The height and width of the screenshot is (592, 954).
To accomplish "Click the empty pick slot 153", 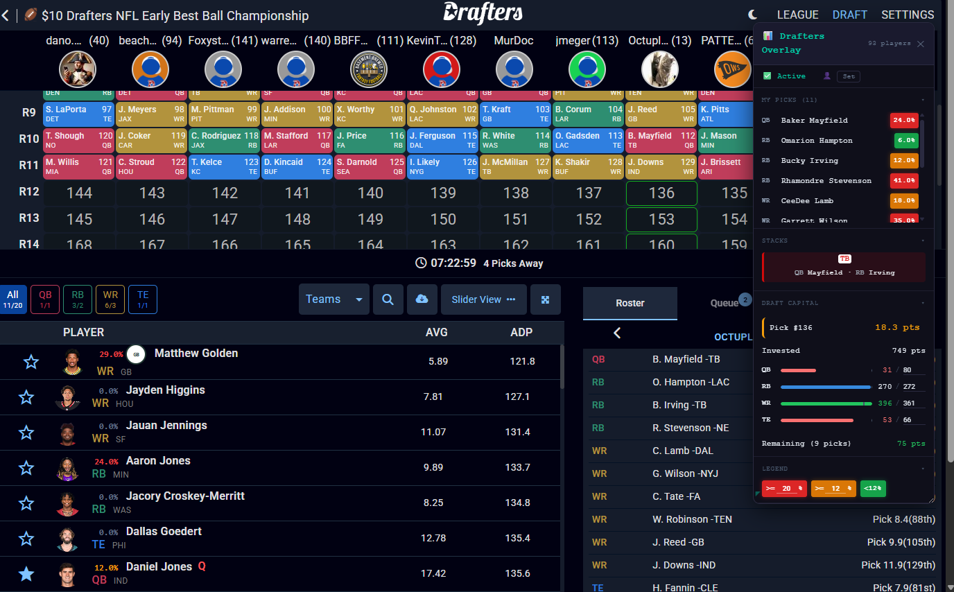I will tap(661, 220).
